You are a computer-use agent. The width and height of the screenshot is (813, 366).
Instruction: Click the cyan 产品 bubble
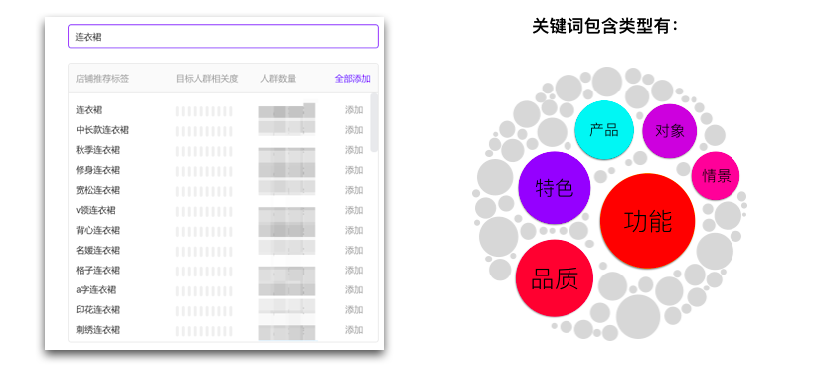click(604, 129)
